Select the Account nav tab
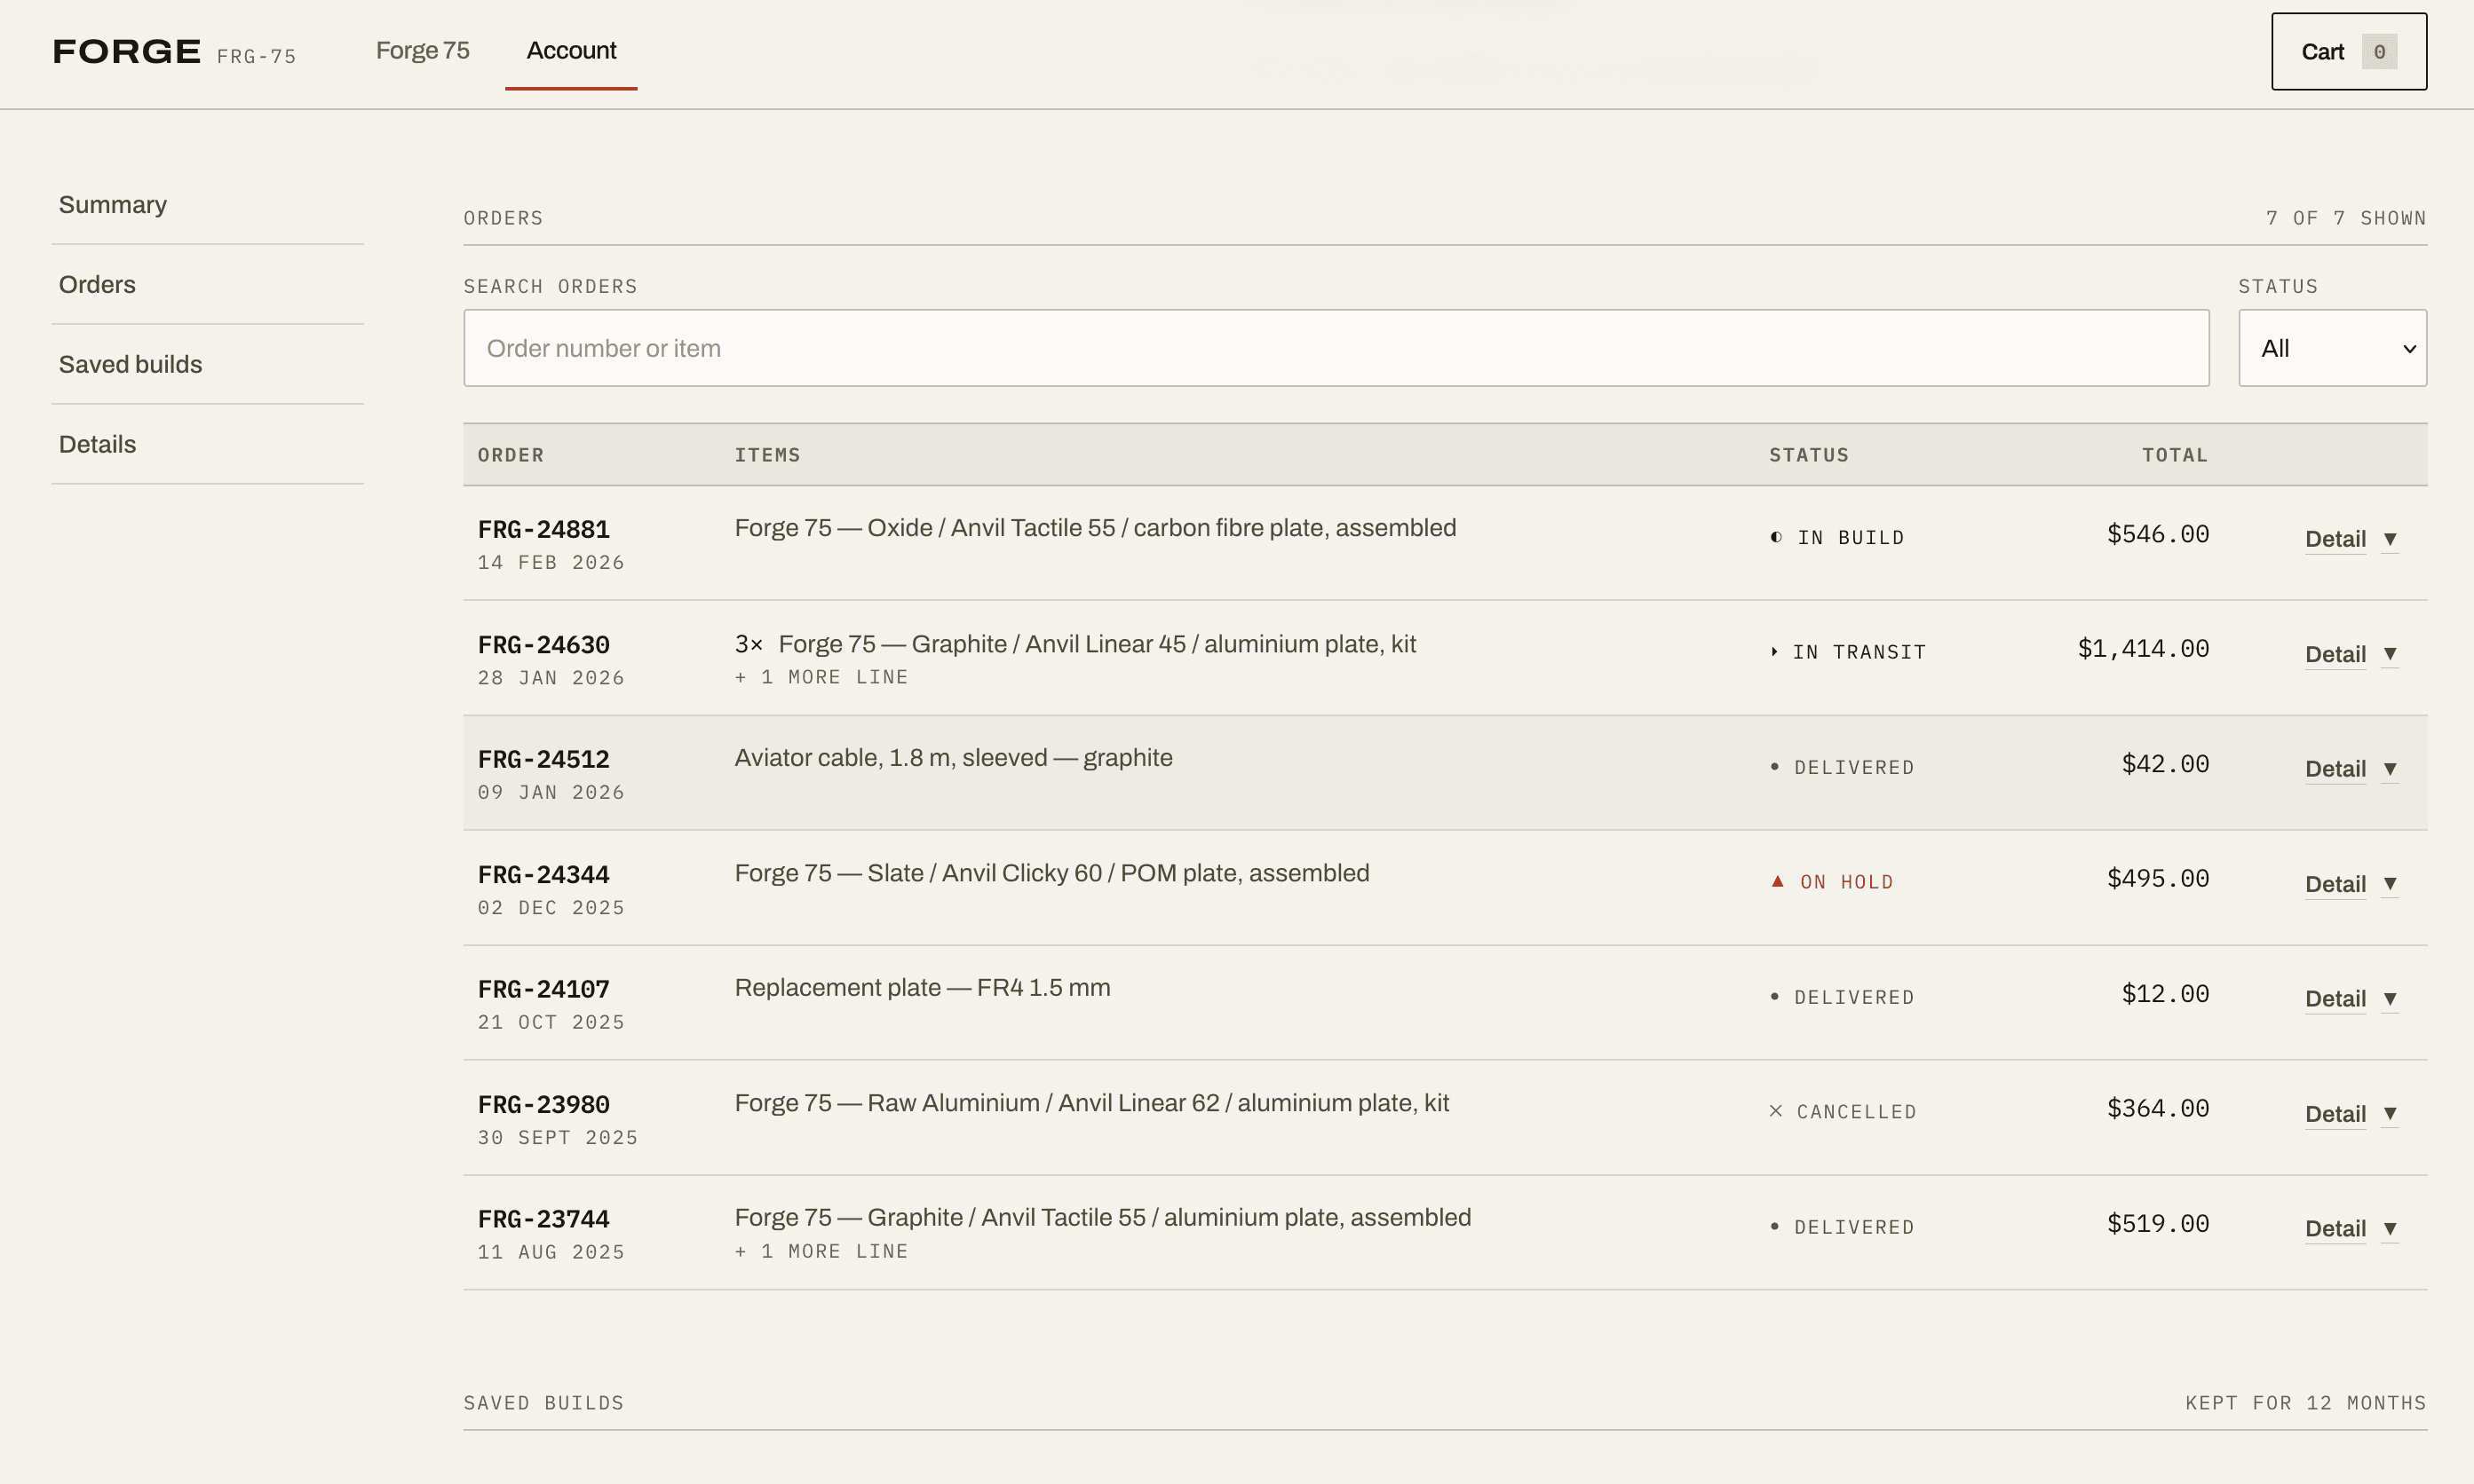The height and width of the screenshot is (1484, 2474). point(571,51)
